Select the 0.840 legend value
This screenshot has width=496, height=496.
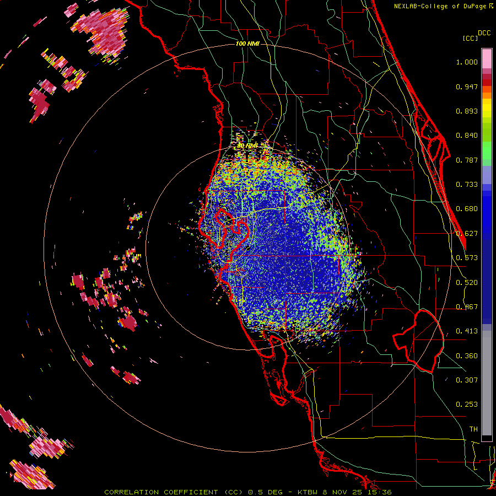point(467,136)
